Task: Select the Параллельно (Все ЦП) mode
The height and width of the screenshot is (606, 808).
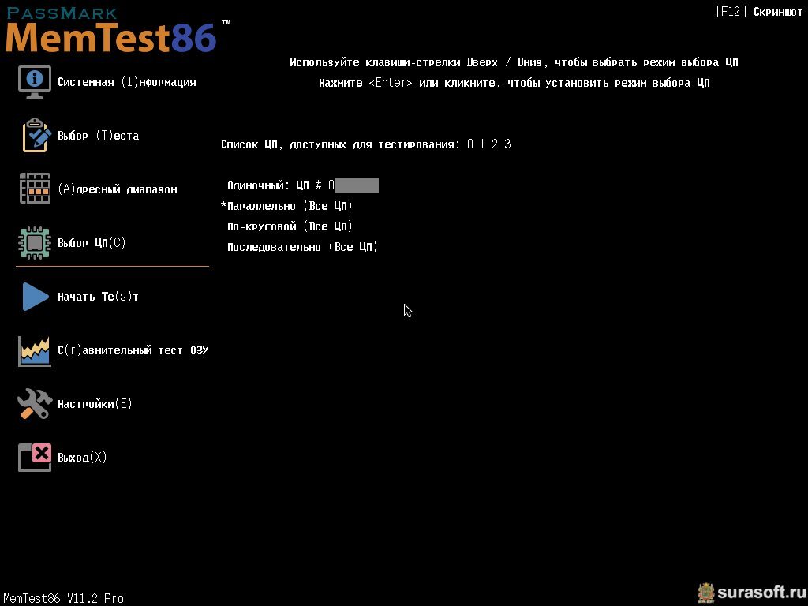Action: 289,206
